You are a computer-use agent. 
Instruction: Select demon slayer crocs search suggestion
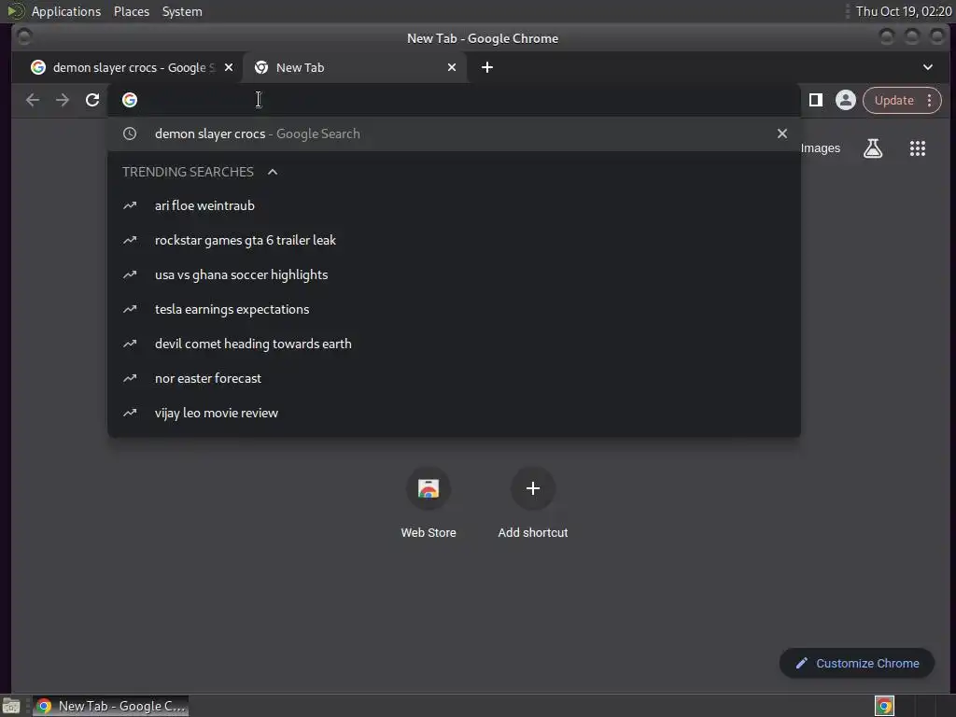[x=454, y=134]
